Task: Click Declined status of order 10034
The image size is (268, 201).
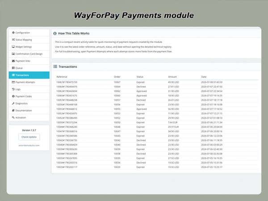Action: 141,163
